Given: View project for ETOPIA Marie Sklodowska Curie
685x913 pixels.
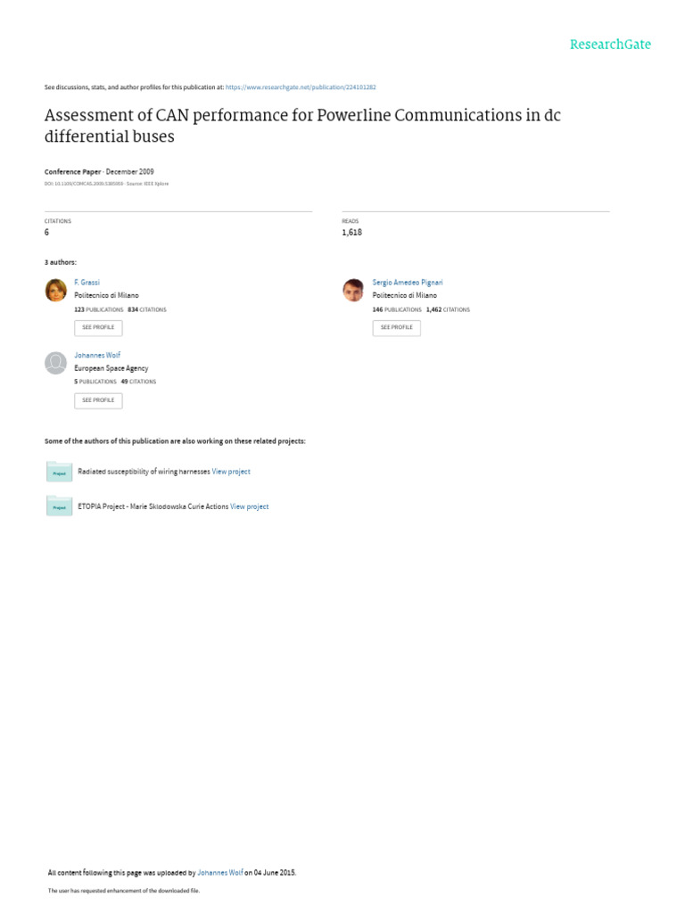Looking at the screenshot, I should (x=249, y=506).
